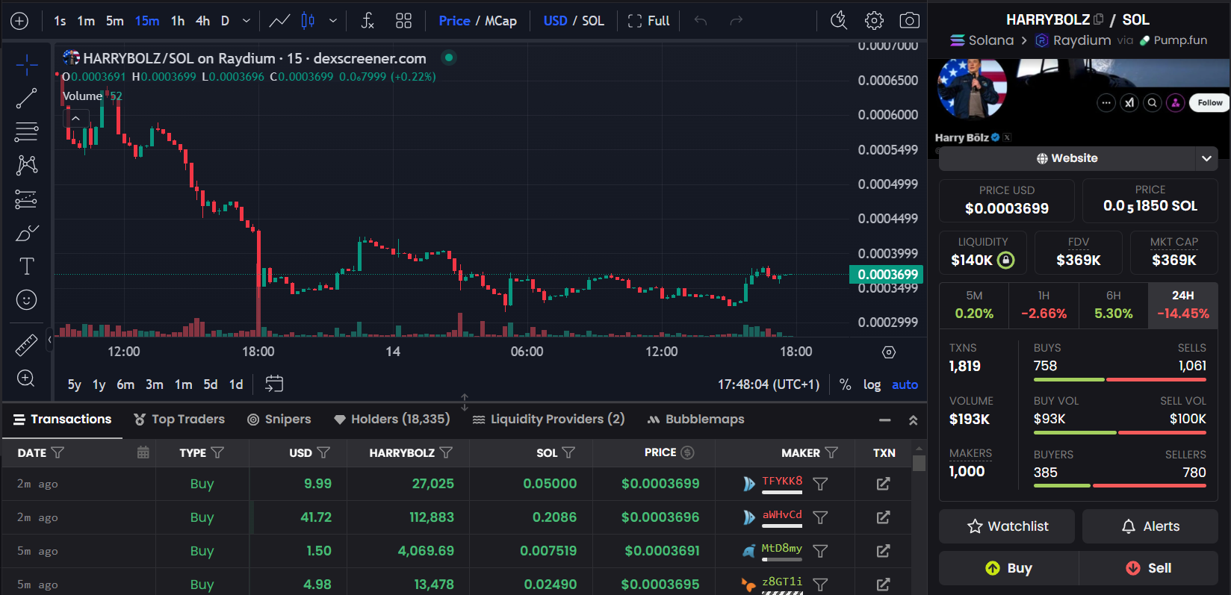The height and width of the screenshot is (595, 1231).
Task: Switch chart to MCap display
Action: coord(500,21)
